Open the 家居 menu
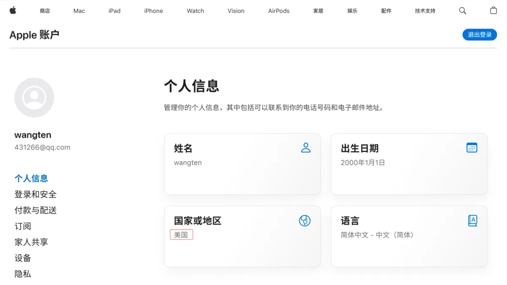Image resolution: width=507 pixels, height=285 pixels. (x=318, y=11)
